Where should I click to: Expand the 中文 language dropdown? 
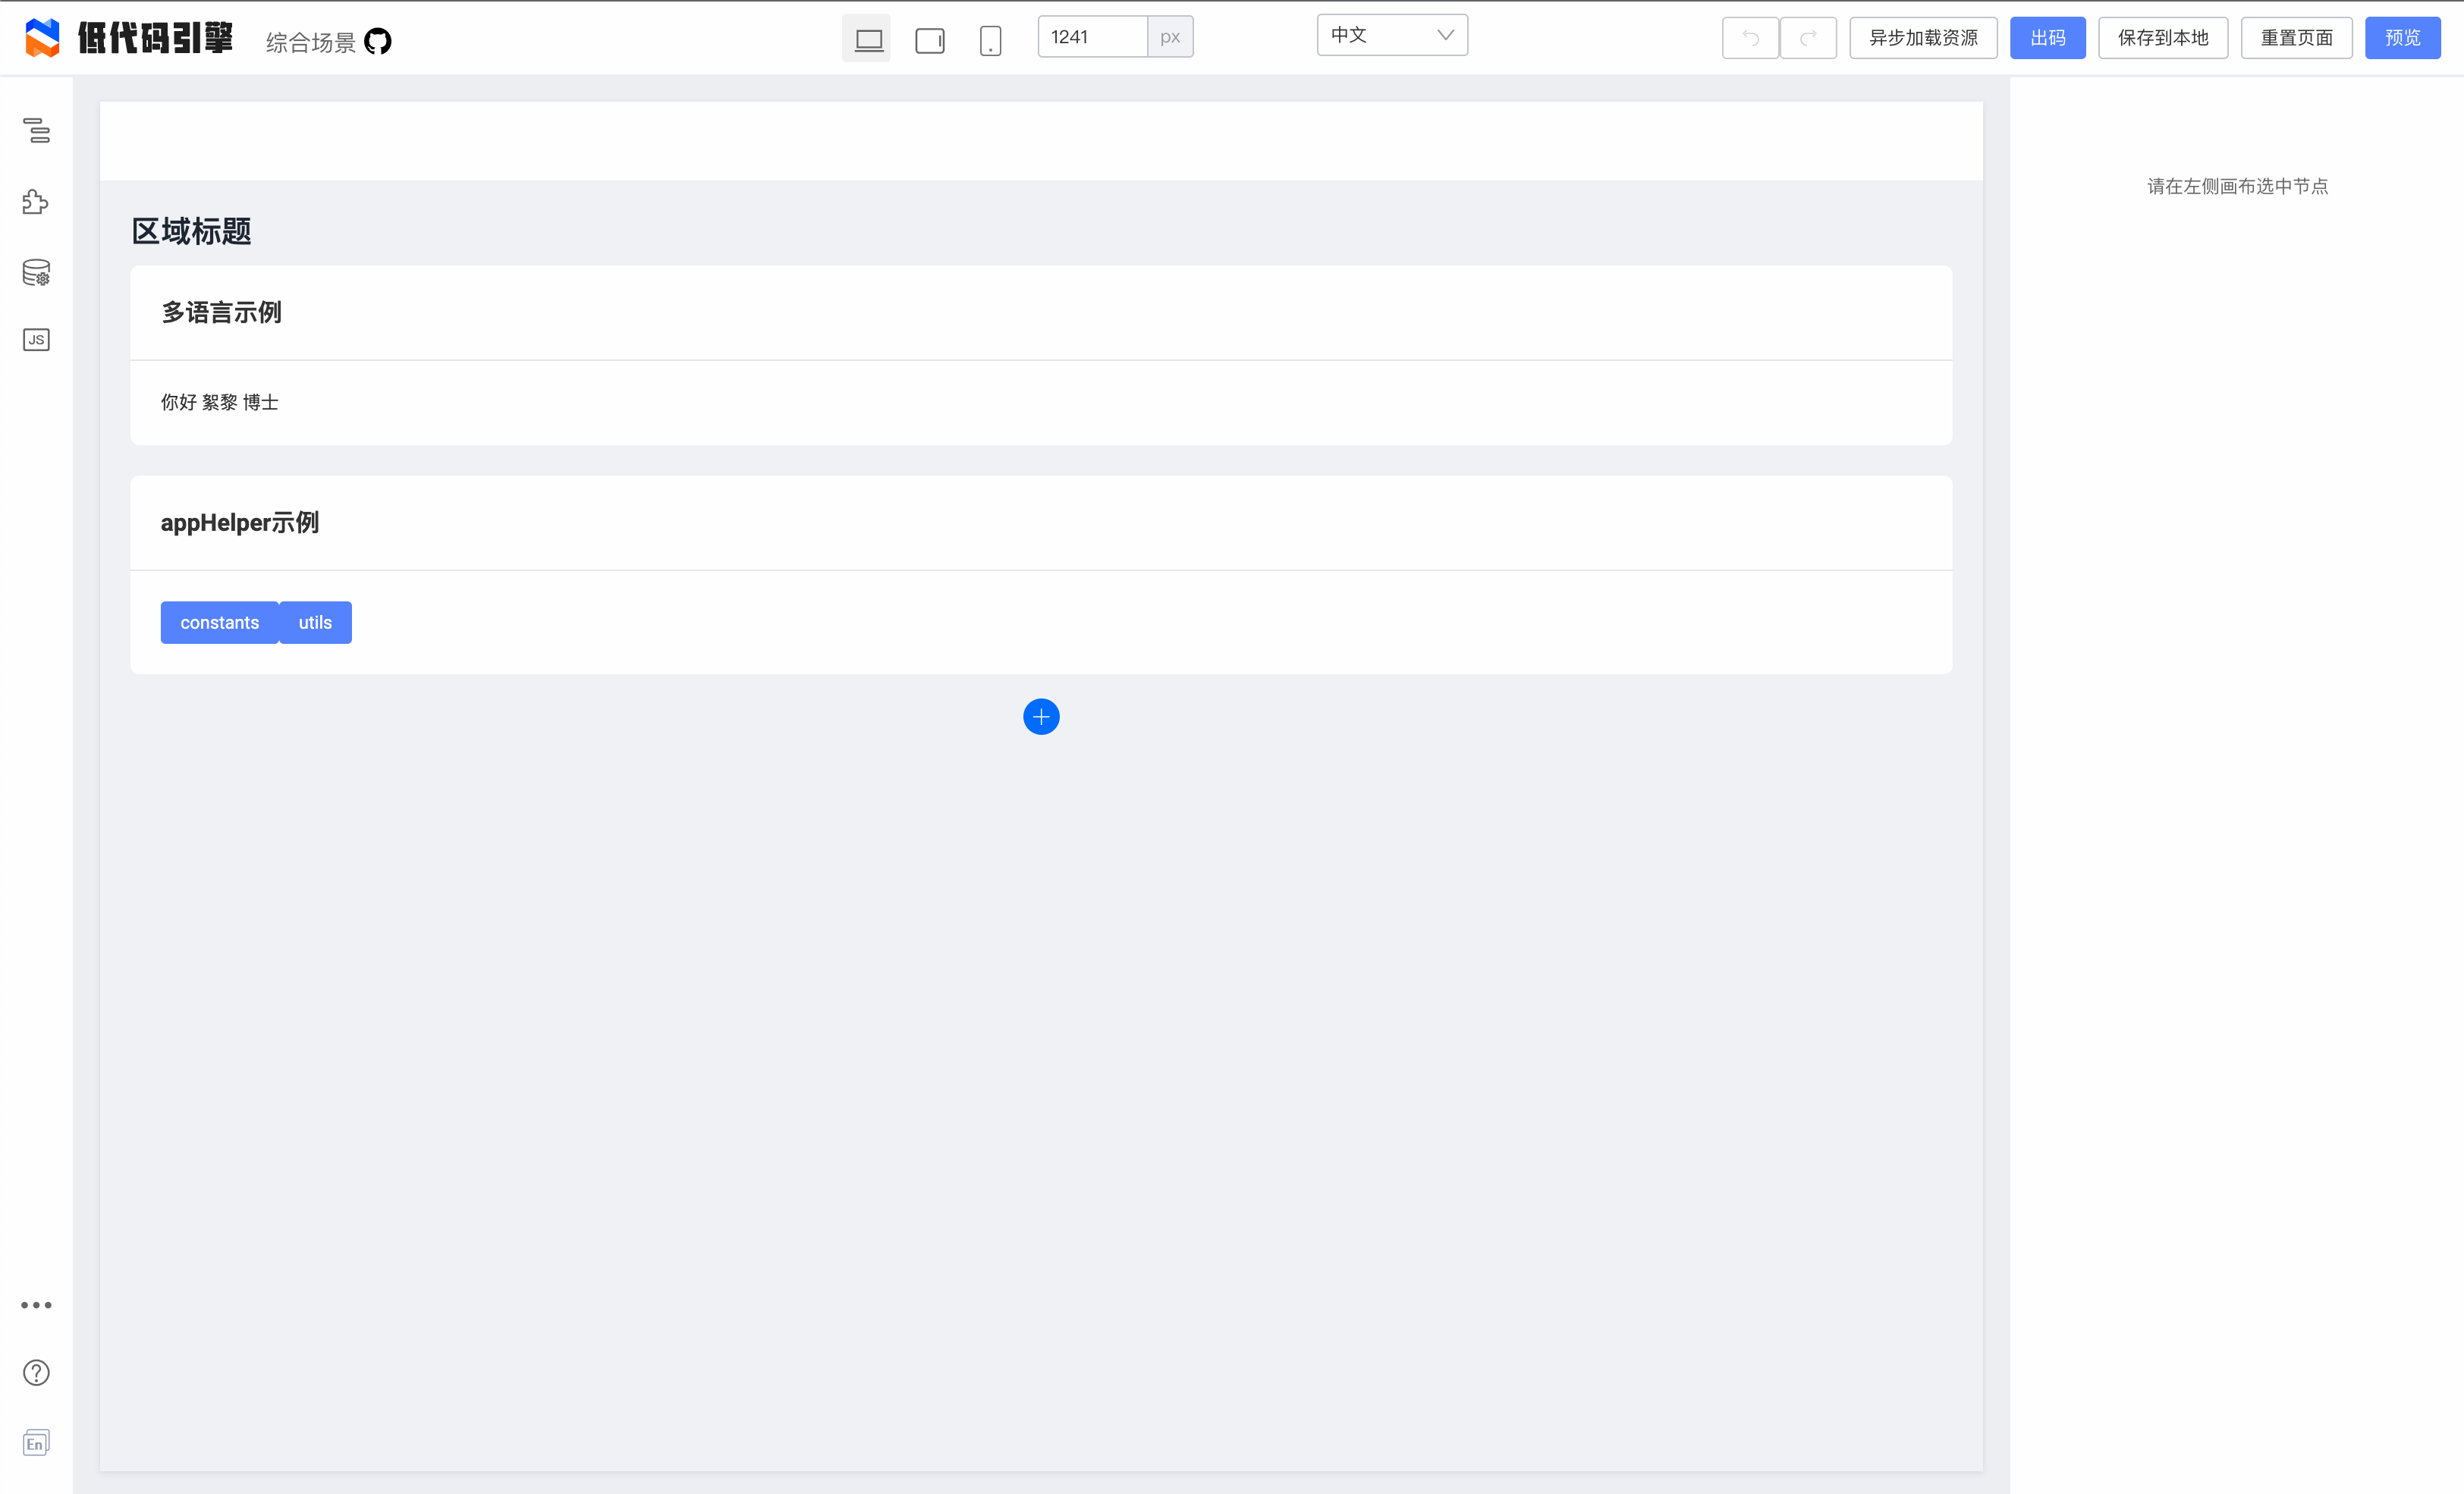(1392, 36)
